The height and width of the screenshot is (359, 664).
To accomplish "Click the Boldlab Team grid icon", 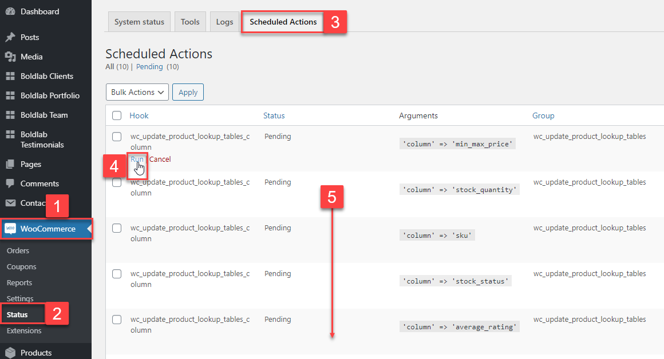I will point(10,115).
